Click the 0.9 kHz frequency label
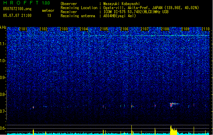The width and height of the screenshot is (213, 135). tap(3, 78)
